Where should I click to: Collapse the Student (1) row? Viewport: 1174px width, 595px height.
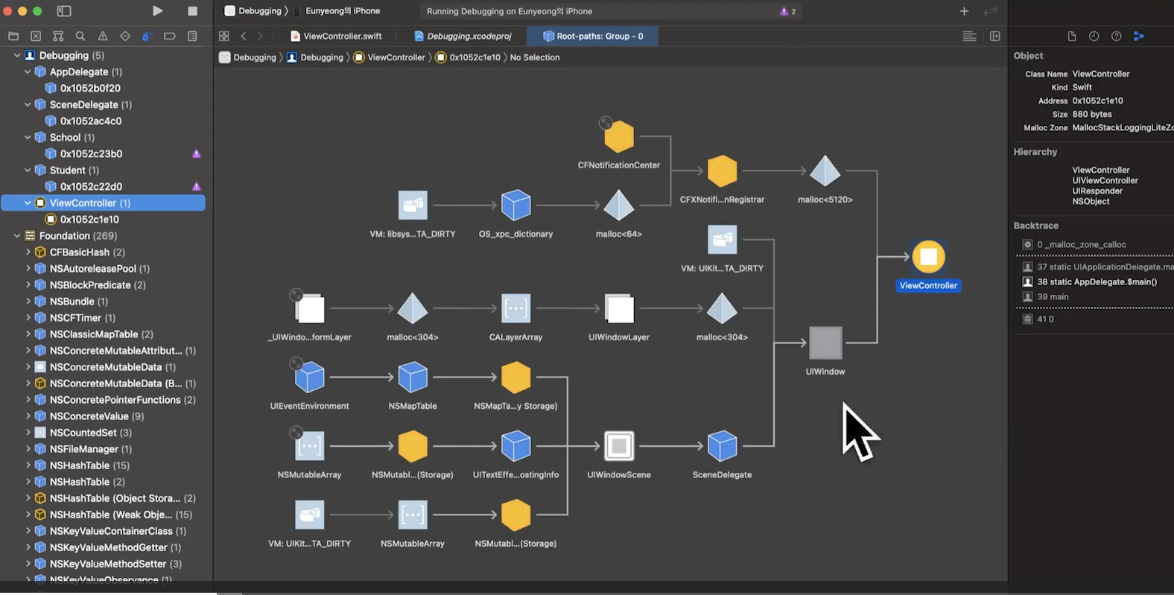pyautogui.click(x=28, y=170)
